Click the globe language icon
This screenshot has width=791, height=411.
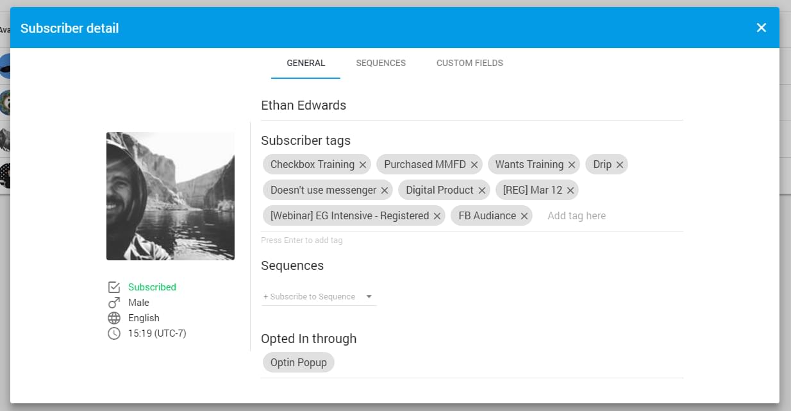(x=113, y=317)
